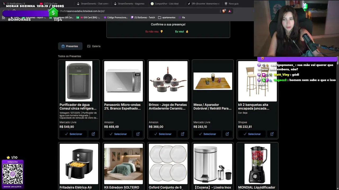Open the kit 2 banquetas product image

pos(257,81)
